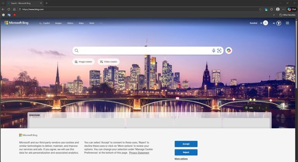The width and height of the screenshot is (298, 162).
Task: Start voice search with microphone icon
Action: tap(214, 51)
